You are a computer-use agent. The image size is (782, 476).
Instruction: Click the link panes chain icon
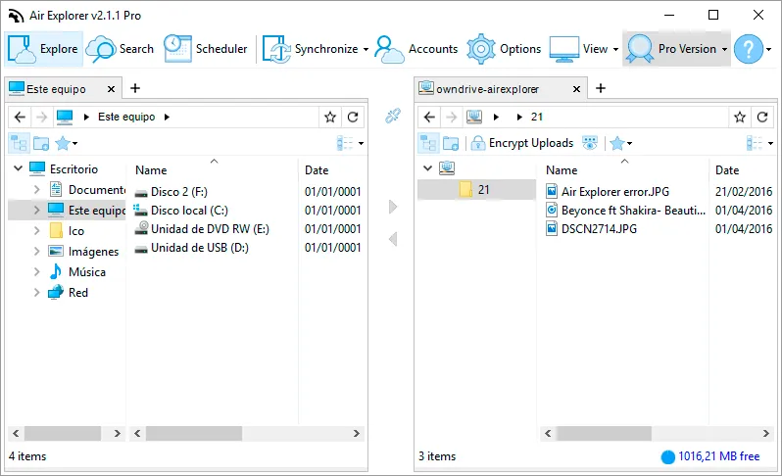coord(393,116)
